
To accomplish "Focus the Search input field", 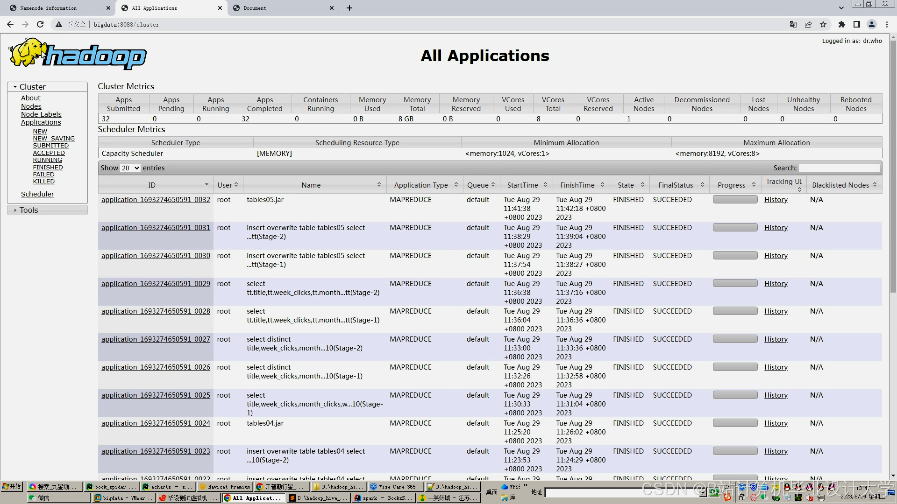I will pos(839,168).
